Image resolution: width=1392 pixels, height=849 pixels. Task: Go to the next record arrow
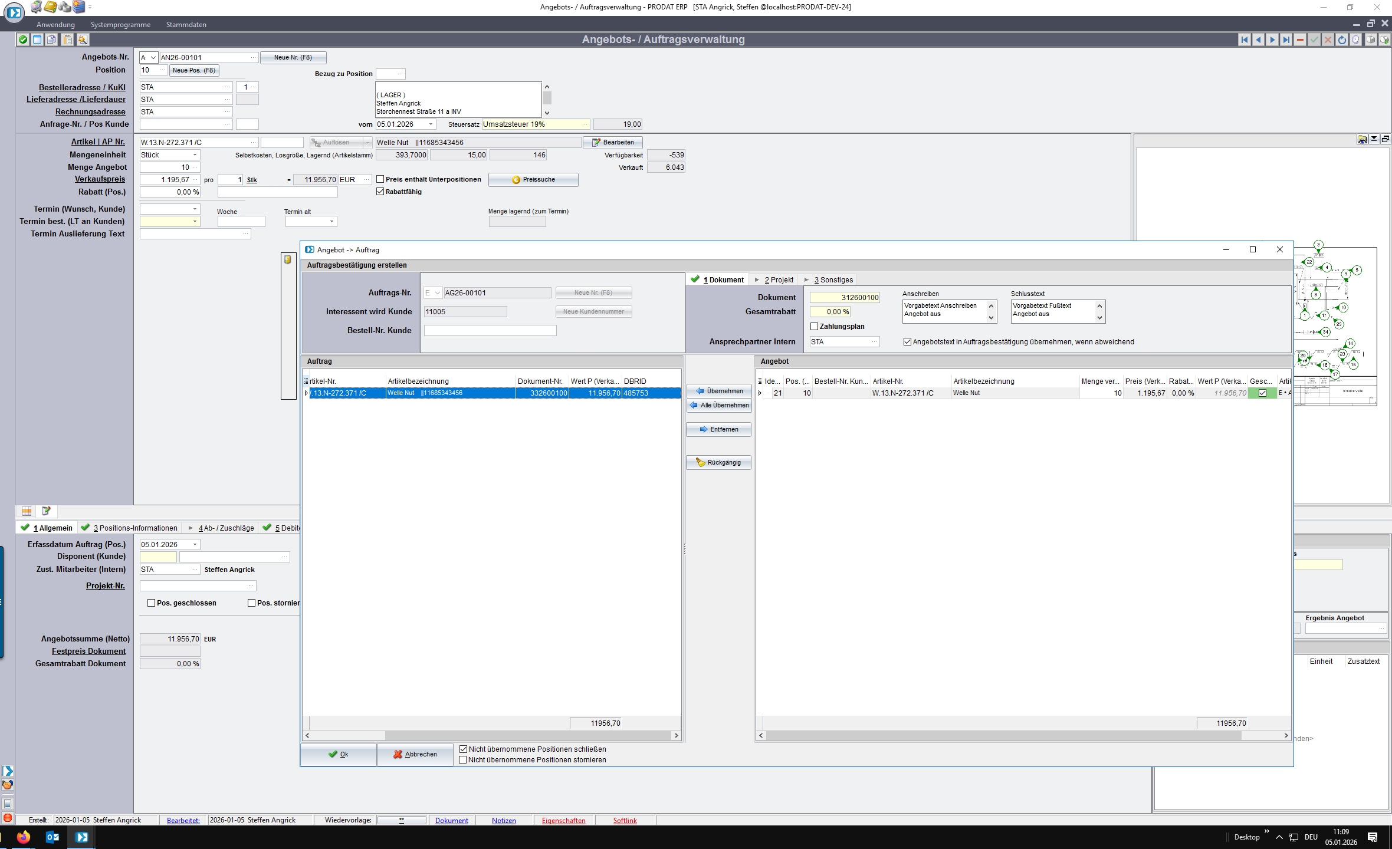(x=1272, y=40)
